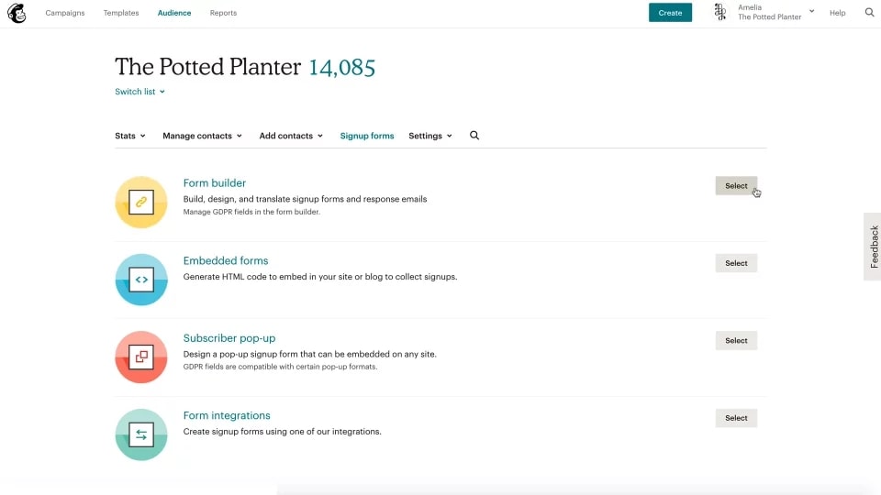
Task: Open the Stats dropdown menu
Action: coord(130,136)
